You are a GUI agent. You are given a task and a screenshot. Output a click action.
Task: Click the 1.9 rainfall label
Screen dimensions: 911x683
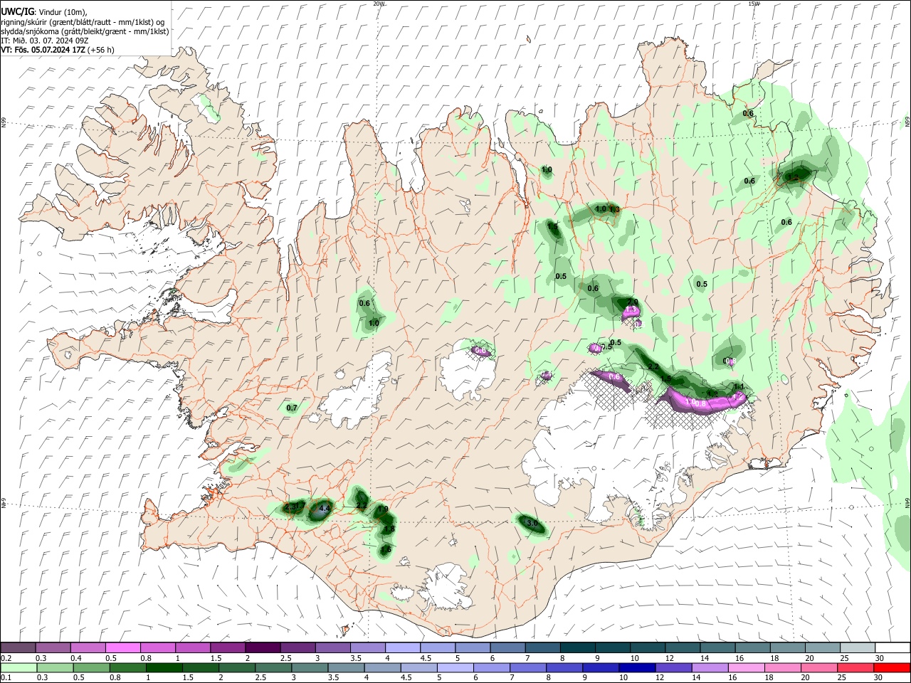point(383,509)
